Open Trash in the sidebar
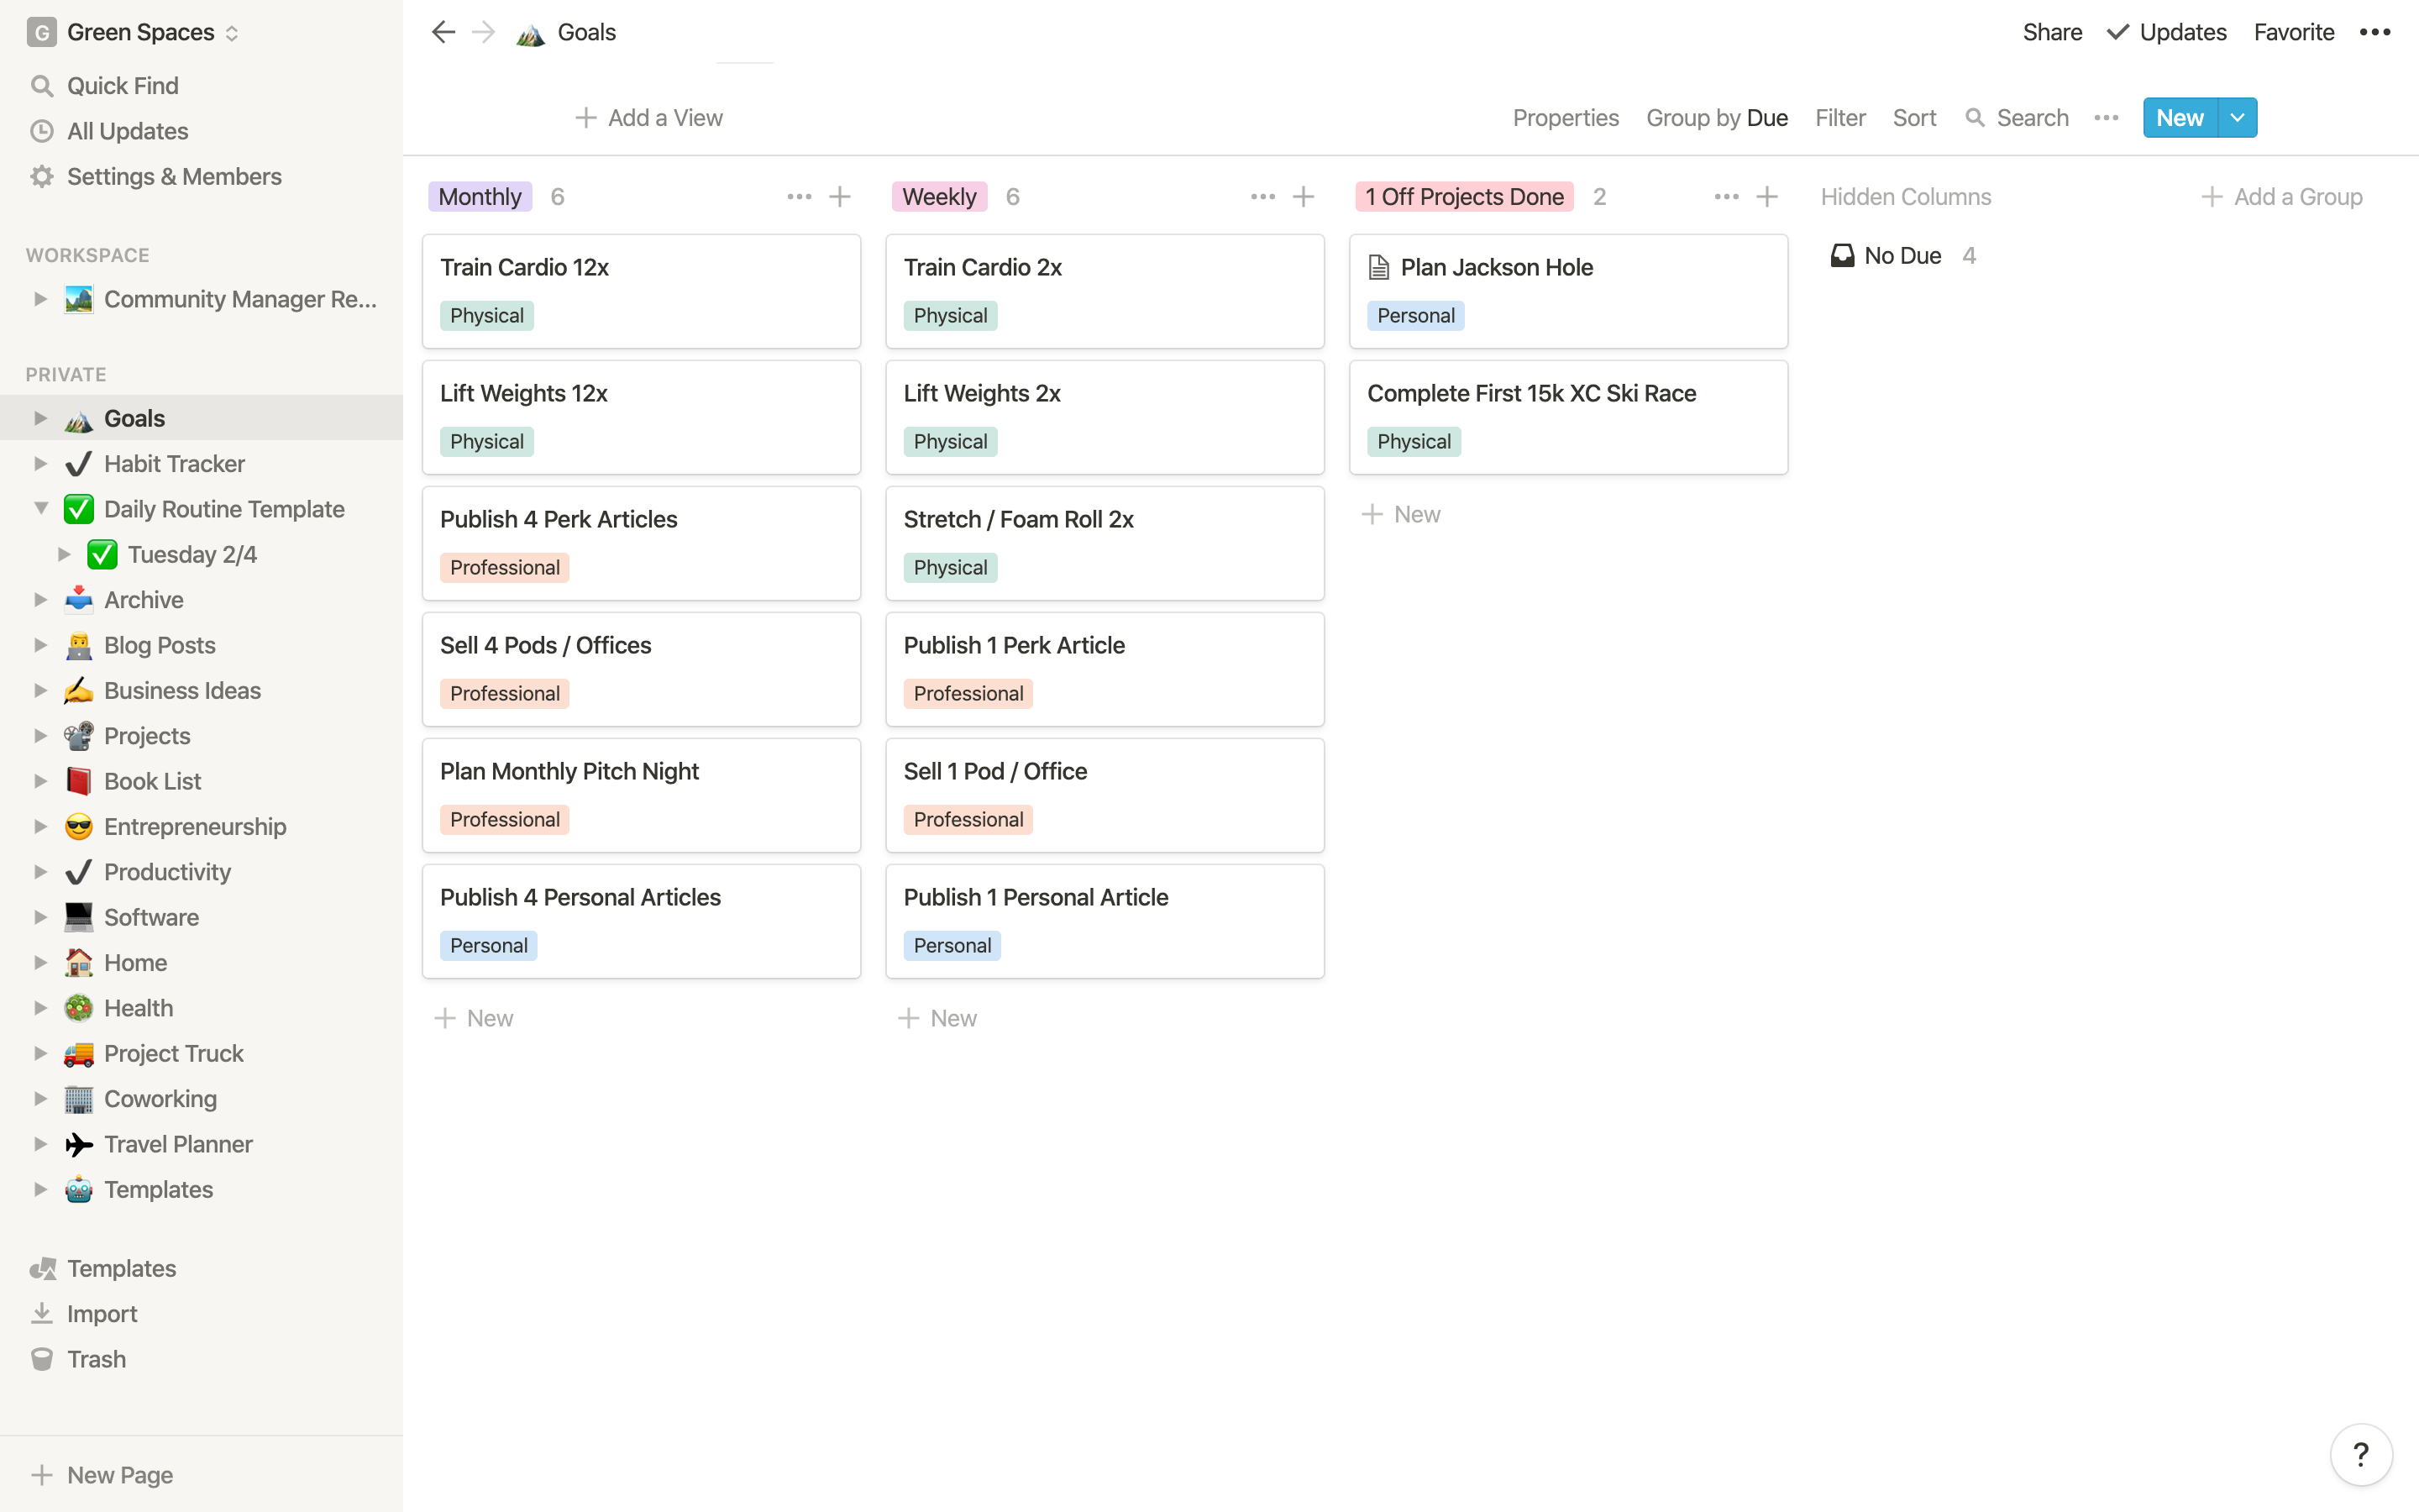The width and height of the screenshot is (2419, 1512). click(96, 1359)
